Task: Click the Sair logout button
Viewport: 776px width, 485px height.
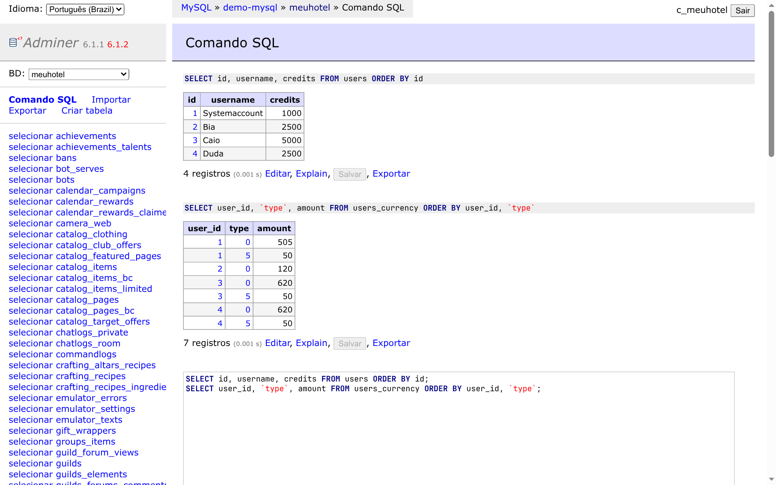Action: 742,11
